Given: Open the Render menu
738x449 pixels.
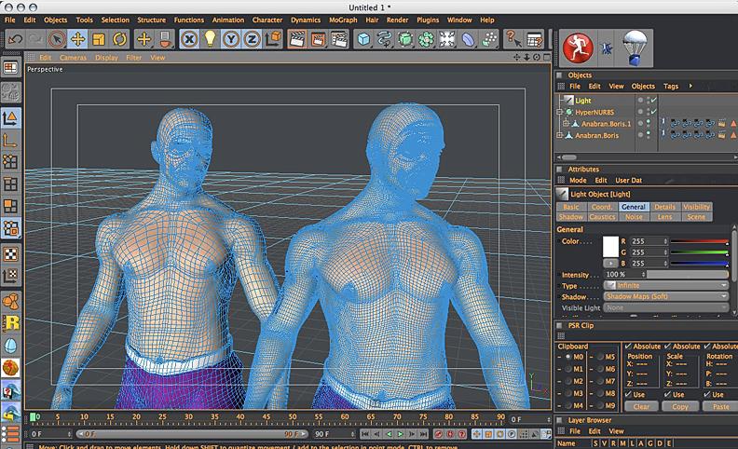Looking at the screenshot, I should point(397,20).
